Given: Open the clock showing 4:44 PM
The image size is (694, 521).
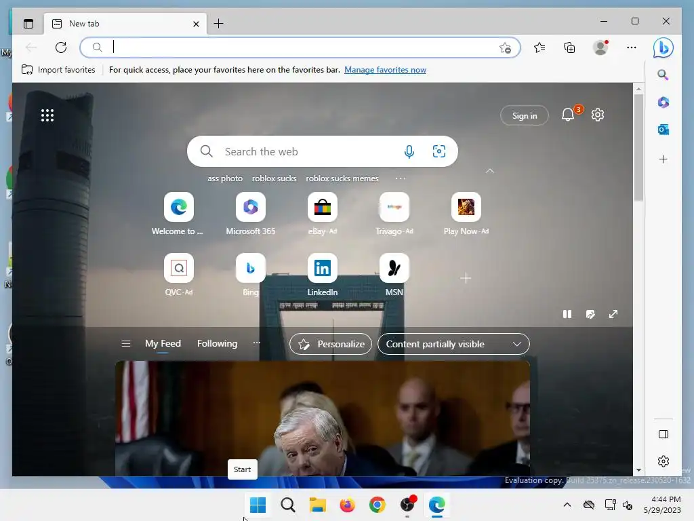Looking at the screenshot, I should pyautogui.click(x=663, y=505).
